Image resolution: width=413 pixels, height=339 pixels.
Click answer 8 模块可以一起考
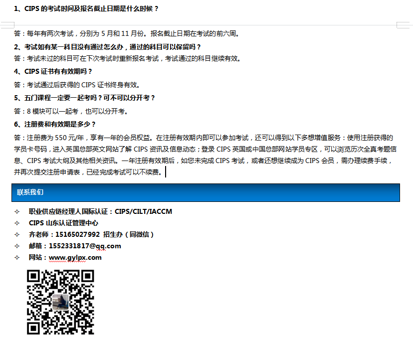click(x=71, y=111)
